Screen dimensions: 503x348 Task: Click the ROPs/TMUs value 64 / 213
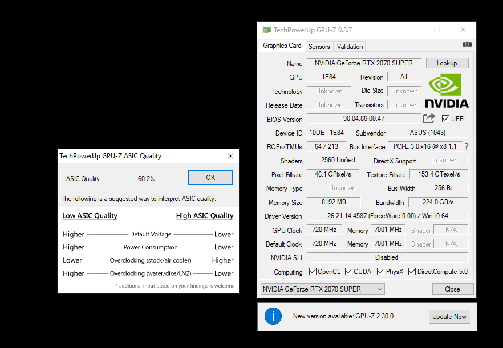tap(326, 146)
